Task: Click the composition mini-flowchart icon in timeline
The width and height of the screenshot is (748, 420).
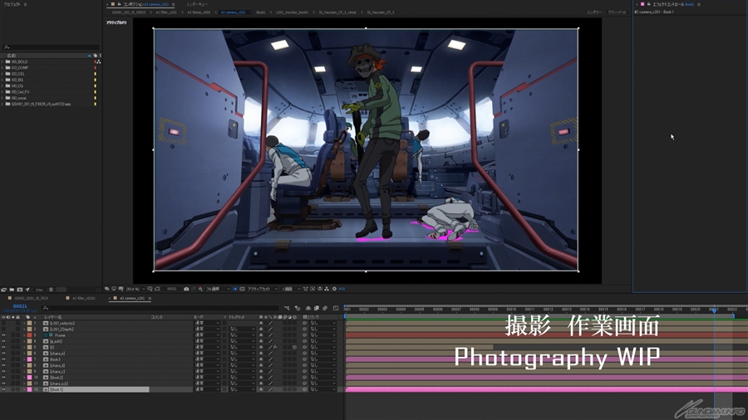Action: point(287,309)
